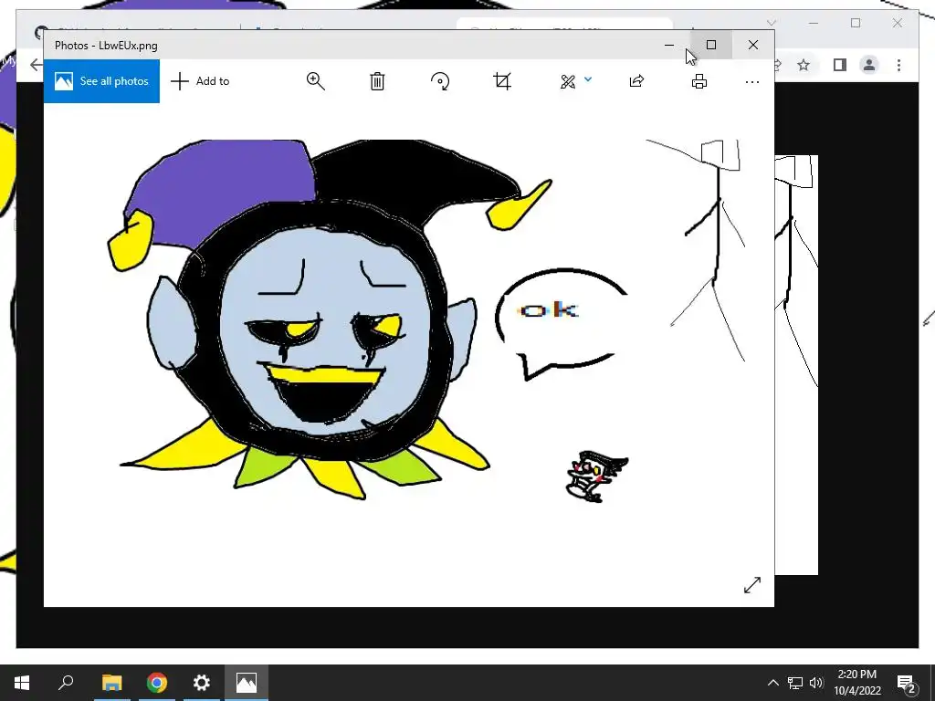Maximize the Photos window
Viewport: 935px width, 701px height.
click(x=711, y=45)
